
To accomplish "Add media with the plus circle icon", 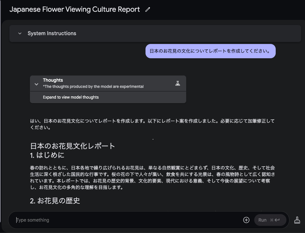I will 246,220.
